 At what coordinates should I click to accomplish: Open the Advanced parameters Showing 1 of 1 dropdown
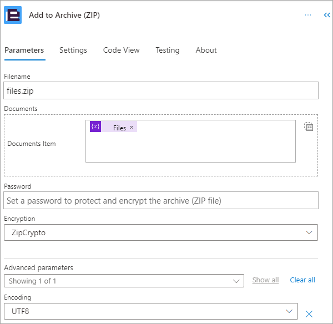(124, 281)
